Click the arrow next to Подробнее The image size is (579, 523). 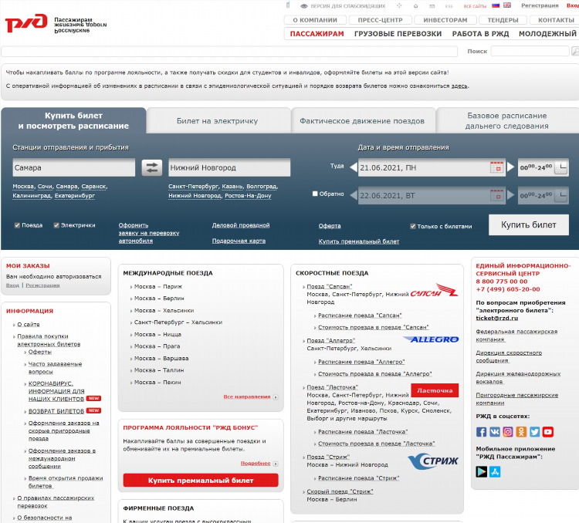click(x=276, y=464)
